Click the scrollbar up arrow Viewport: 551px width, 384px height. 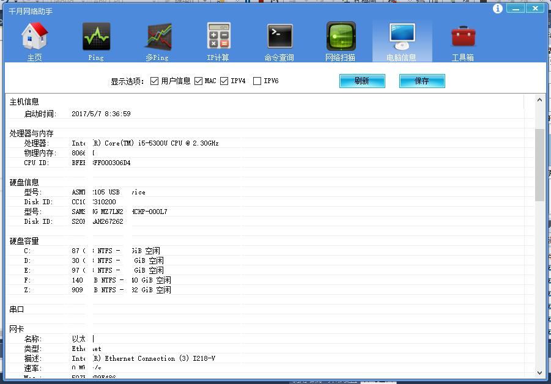coord(539,100)
